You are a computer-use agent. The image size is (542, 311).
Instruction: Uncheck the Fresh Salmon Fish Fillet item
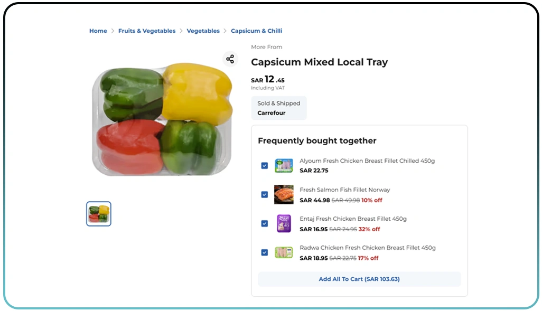pyautogui.click(x=265, y=194)
